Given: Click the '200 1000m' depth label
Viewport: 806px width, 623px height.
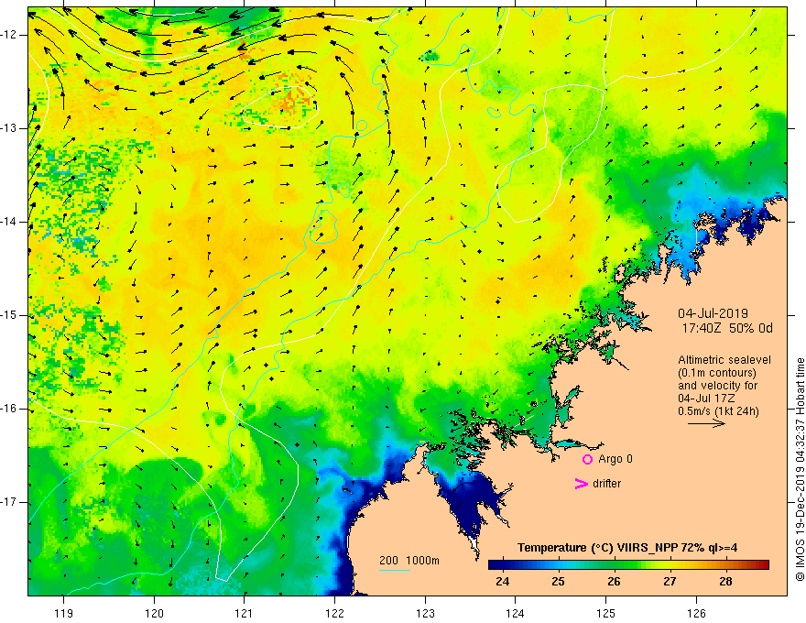Looking at the screenshot, I should pos(409,561).
